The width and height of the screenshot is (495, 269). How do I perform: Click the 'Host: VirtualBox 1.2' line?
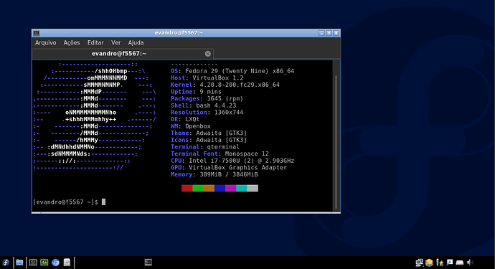207,78
